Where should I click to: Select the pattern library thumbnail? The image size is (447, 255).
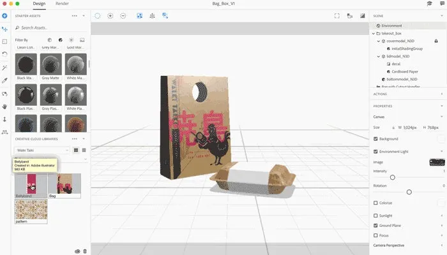click(x=31, y=212)
